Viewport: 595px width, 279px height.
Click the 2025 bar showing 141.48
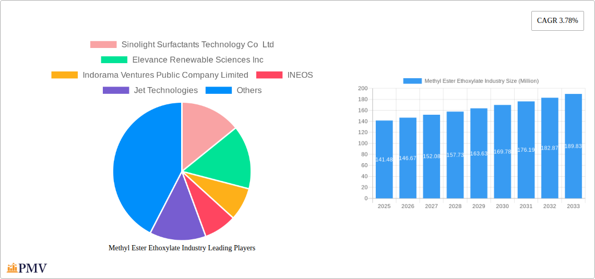[x=384, y=160]
